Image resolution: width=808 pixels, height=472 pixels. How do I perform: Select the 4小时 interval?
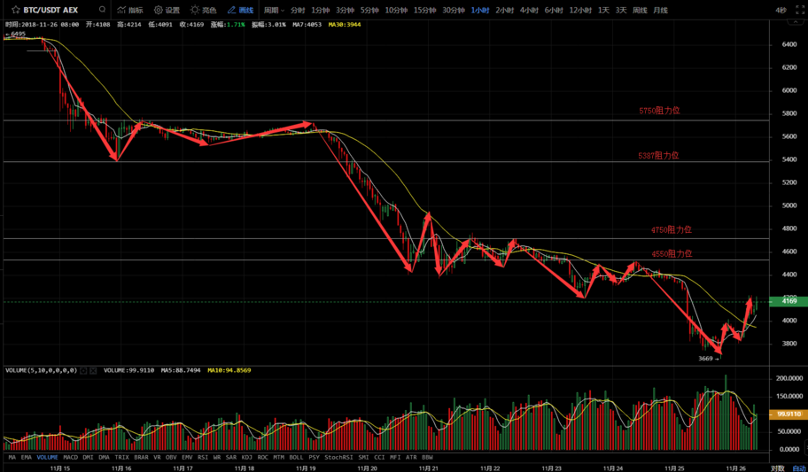point(529,10)
